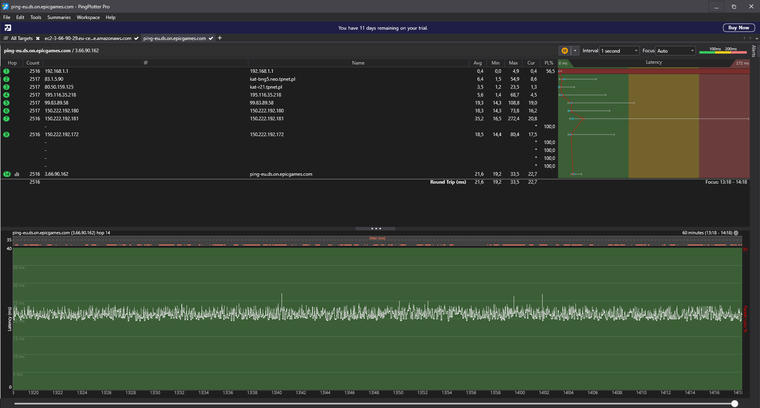Click the latency color scale legend

[723, 51]
